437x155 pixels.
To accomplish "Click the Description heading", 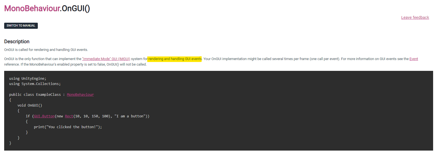I will 17,42.
